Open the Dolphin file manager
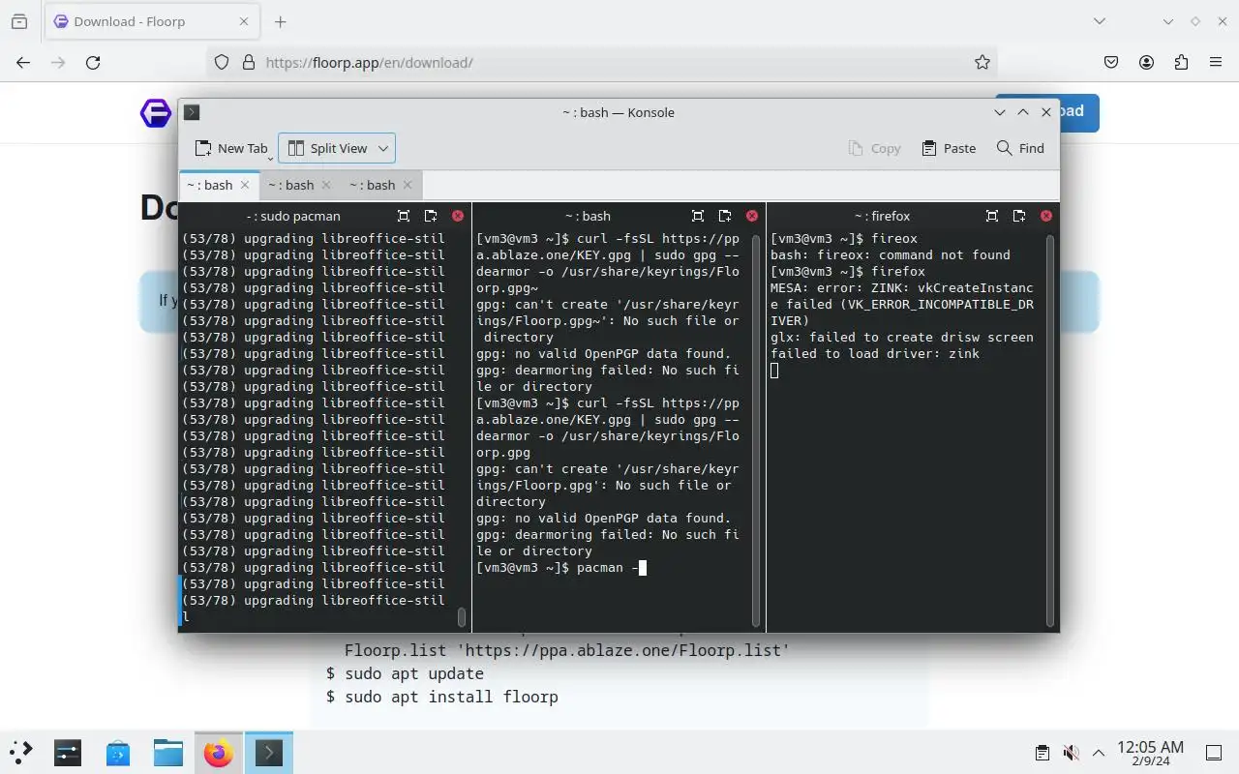Screen dimensions: 1239x774 click(168, 752)
